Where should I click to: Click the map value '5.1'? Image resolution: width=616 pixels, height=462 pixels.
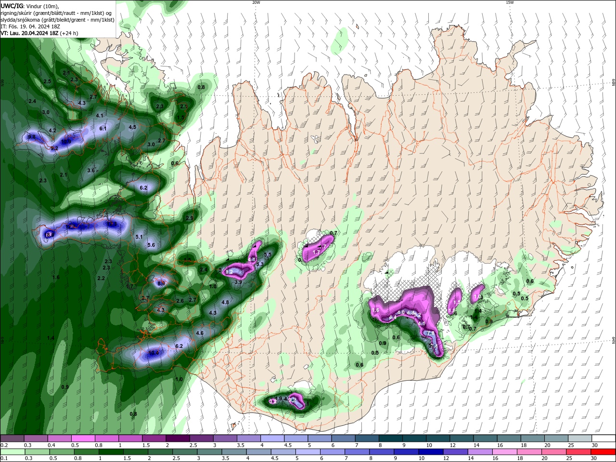point(139,237)
